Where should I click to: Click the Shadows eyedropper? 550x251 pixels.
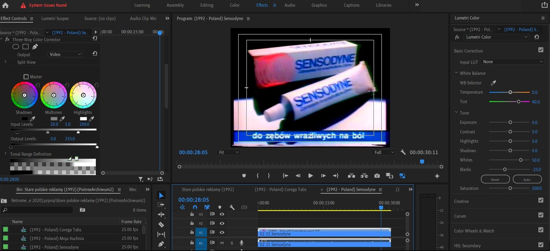pyautogui.click(x=33, y=119)
